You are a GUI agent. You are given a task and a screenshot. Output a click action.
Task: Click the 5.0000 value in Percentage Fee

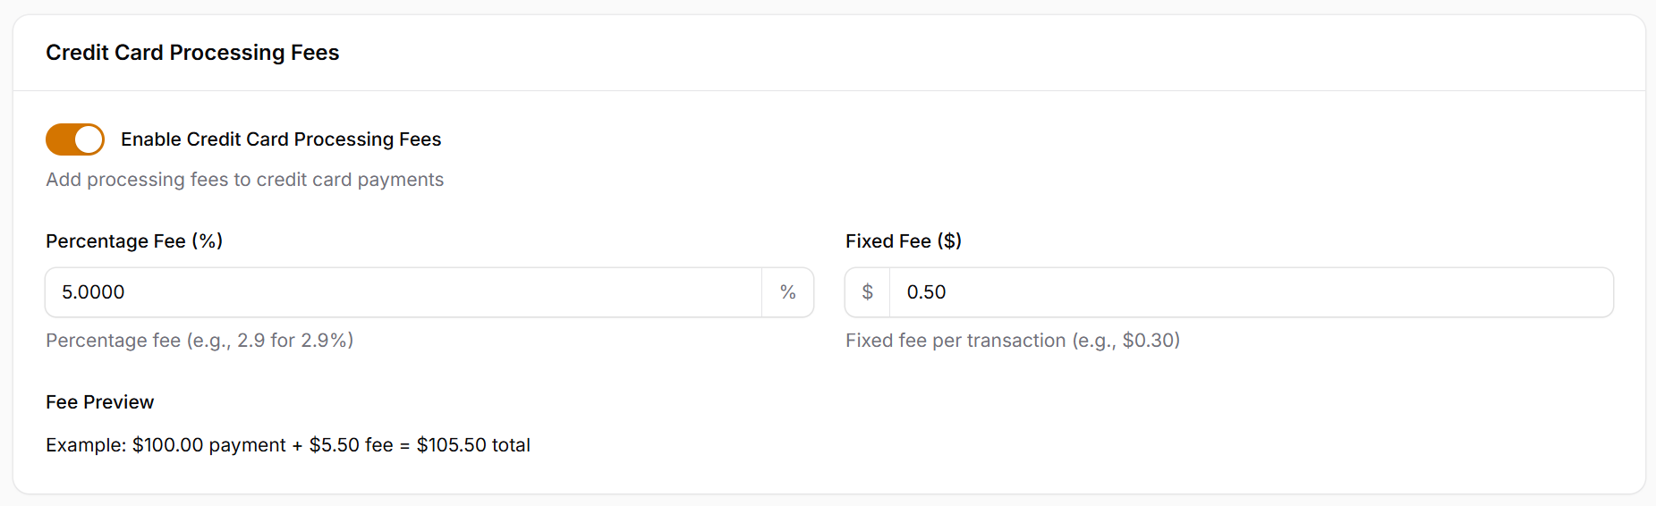coord(93,292)
